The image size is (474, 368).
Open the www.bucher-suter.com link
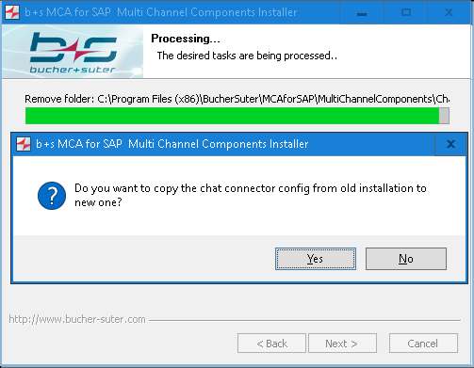[77, 319]
